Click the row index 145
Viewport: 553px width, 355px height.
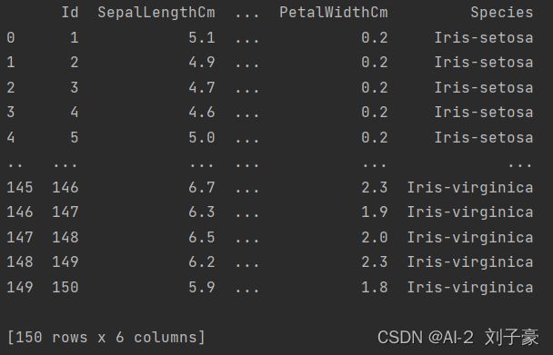[x=20, y=188]
